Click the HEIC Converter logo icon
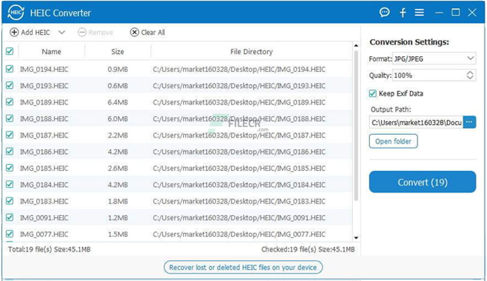Image resolution: width=487 pixels, height=281 pixels. [x=16, y=13]
